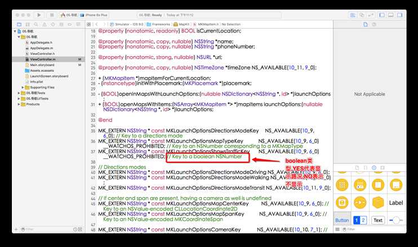Show the code snippet library
This screenshot has width=418, height=247.
(x=366, y=168)
